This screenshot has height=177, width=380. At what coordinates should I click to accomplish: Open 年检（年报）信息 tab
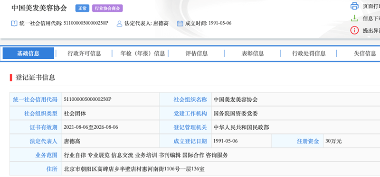143,53
